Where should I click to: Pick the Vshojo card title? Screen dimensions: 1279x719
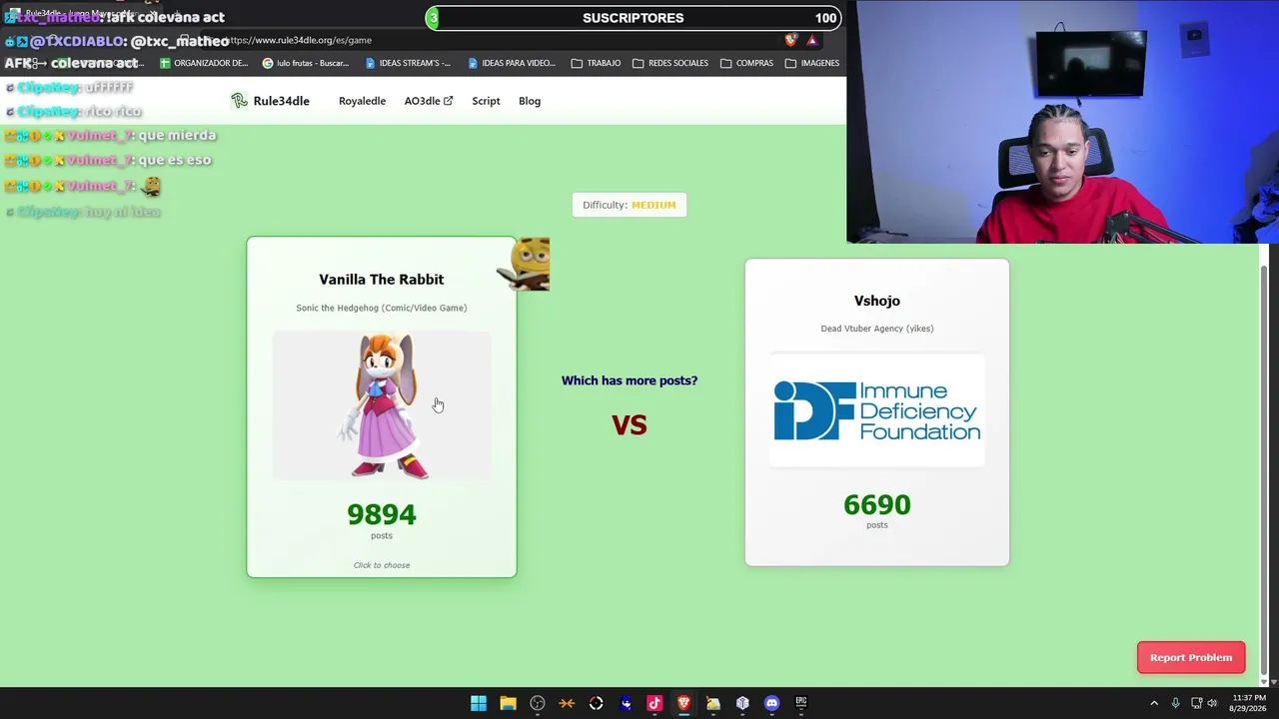coord(877,301)
